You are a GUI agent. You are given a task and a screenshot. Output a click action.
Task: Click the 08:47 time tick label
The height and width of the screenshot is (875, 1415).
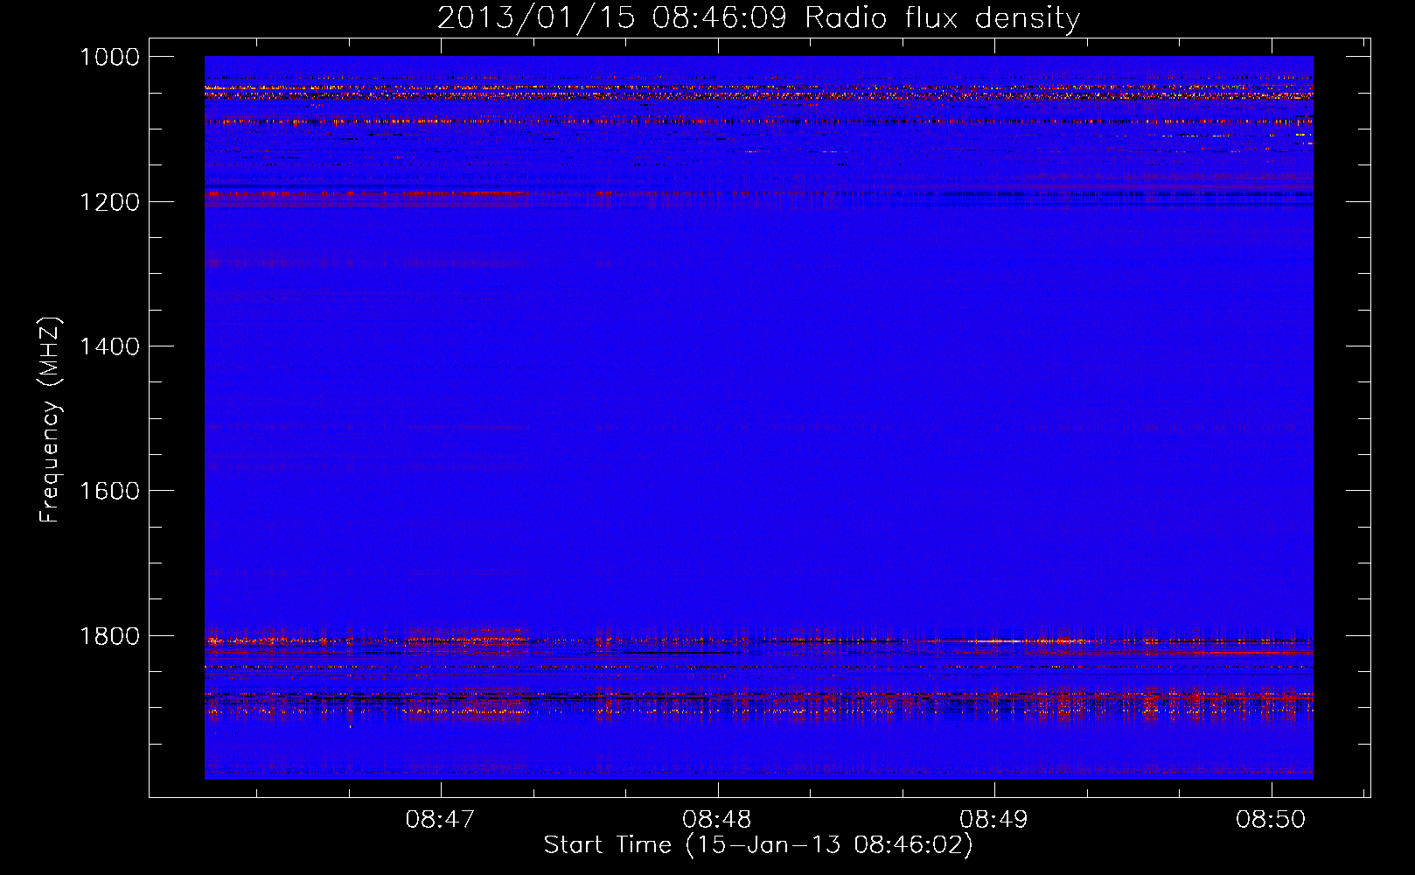pos(441,819)
